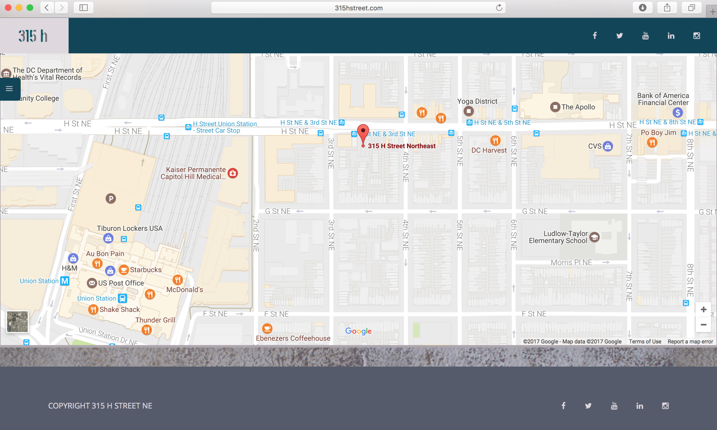Go forward in Safari
This screenshot has width=717, height=430.
pos(61,7)
